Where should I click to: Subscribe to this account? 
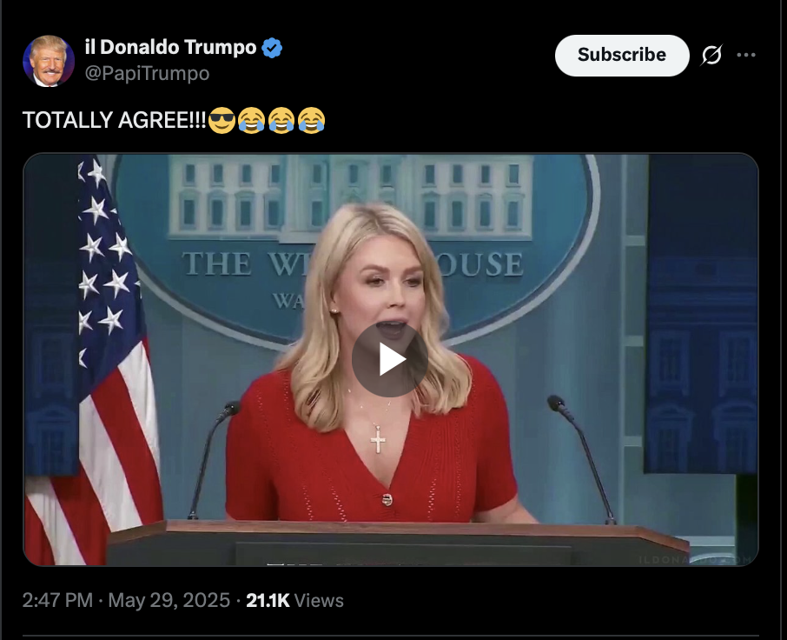pyautogui.click(x=622, y=56)
